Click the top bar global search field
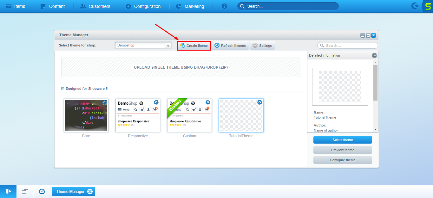This screenshot has height=198, width=433. [288, 6]
